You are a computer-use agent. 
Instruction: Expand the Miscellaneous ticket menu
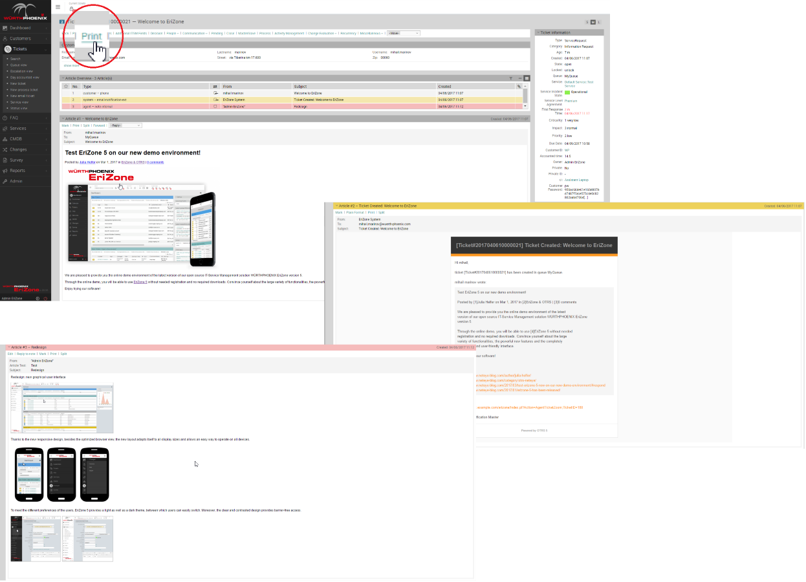[371, 33]
